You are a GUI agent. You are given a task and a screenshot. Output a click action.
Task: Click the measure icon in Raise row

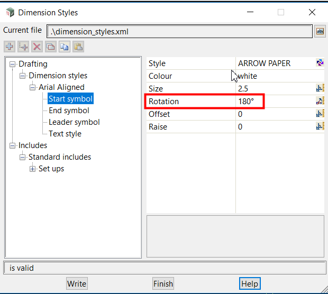coord(320,126)
